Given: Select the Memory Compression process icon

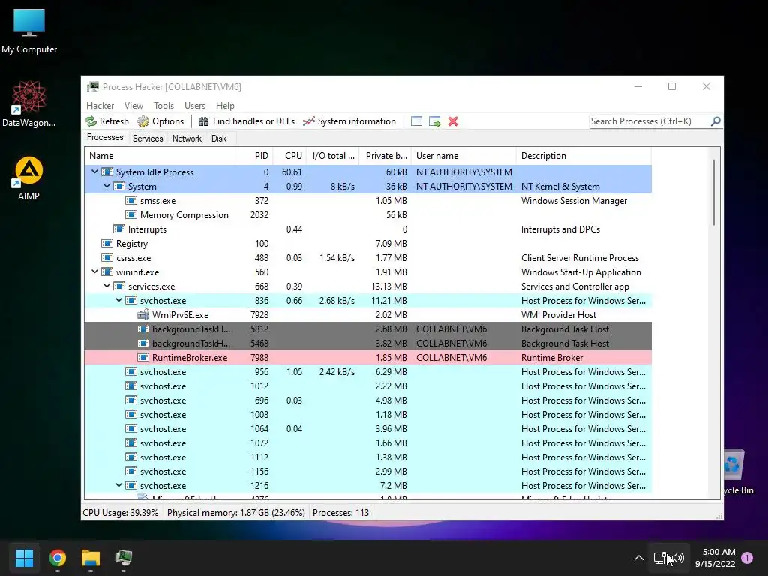Looking at the screenshot, I should [x=130, y=214].
